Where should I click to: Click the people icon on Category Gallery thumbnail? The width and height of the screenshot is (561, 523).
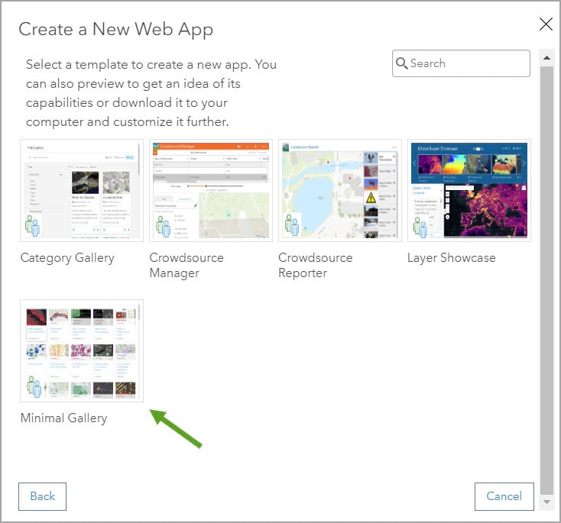click(x=33, y=225)
